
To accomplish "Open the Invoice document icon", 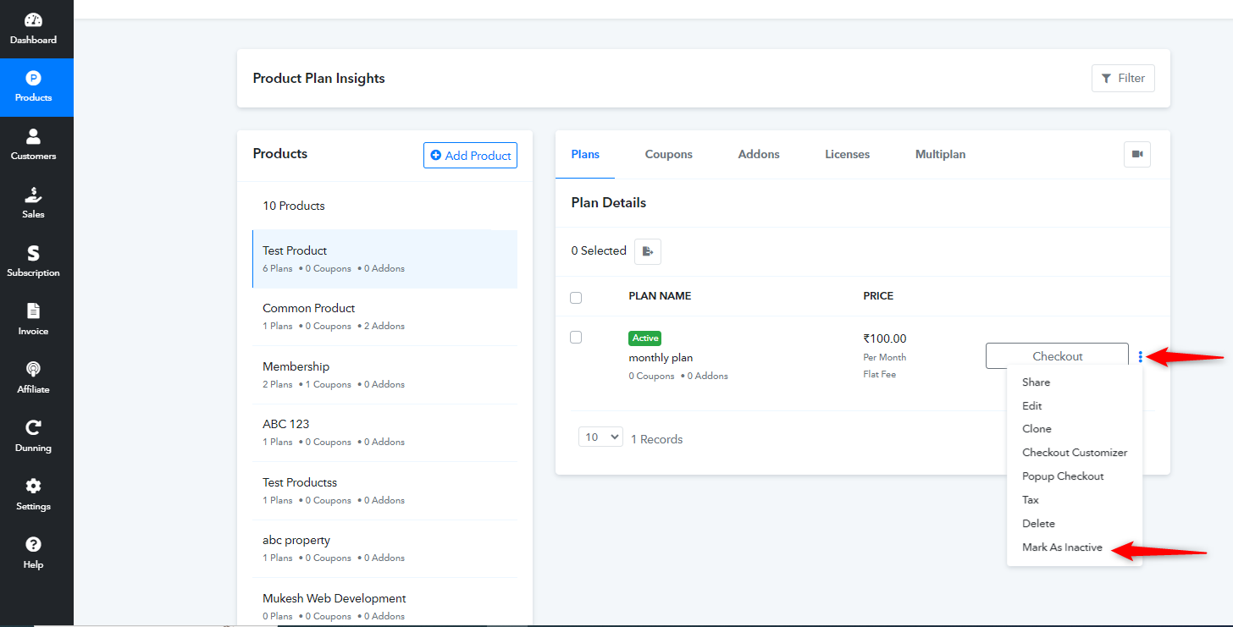I will [x=33, y=311].
